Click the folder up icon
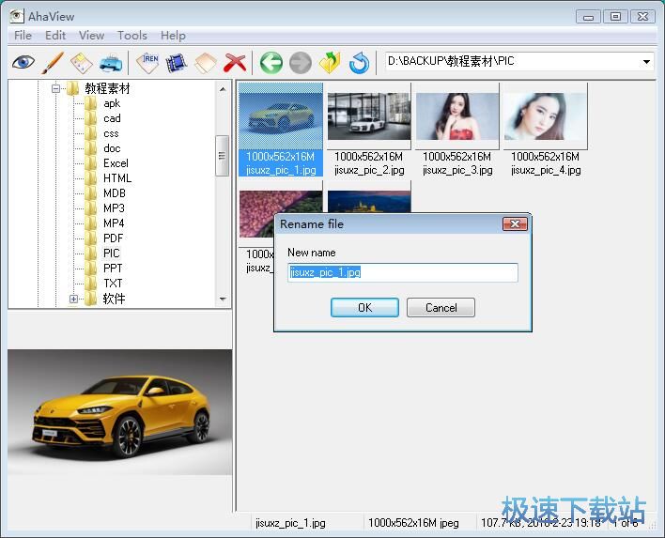 pos(329,63)
